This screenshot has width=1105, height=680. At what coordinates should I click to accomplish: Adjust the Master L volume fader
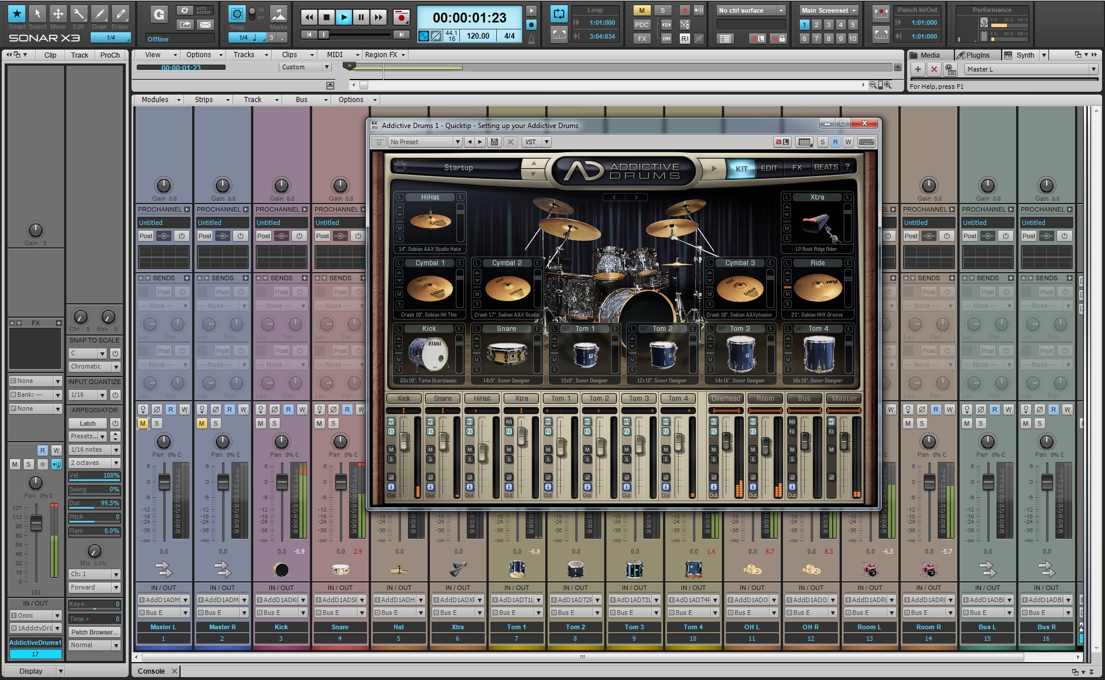(x=164, y=482)
